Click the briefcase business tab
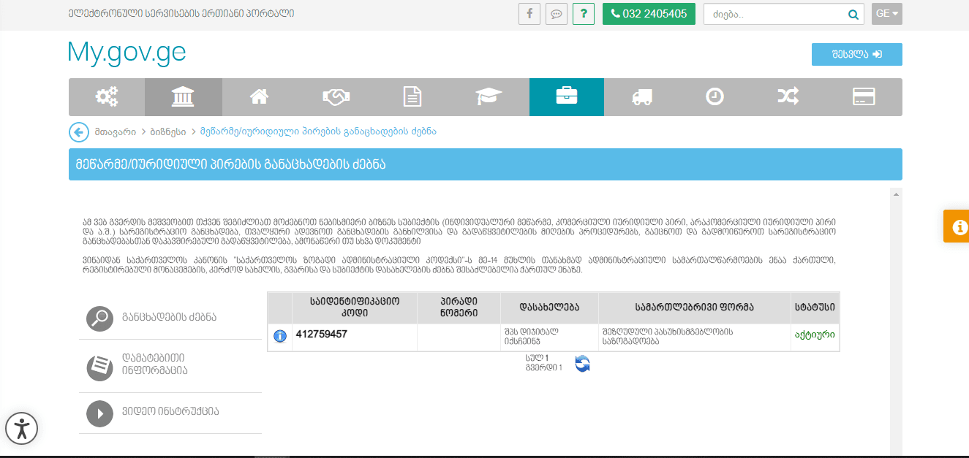Screen dimensions: 969x458 [566, 97]
